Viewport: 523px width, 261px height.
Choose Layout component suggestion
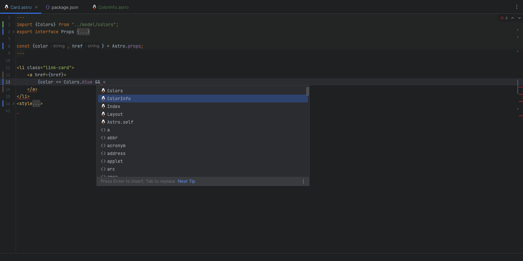[115, 114]
